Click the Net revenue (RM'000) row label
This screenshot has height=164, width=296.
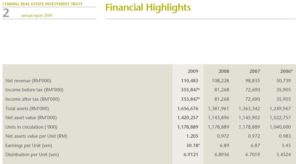[28, 81]
